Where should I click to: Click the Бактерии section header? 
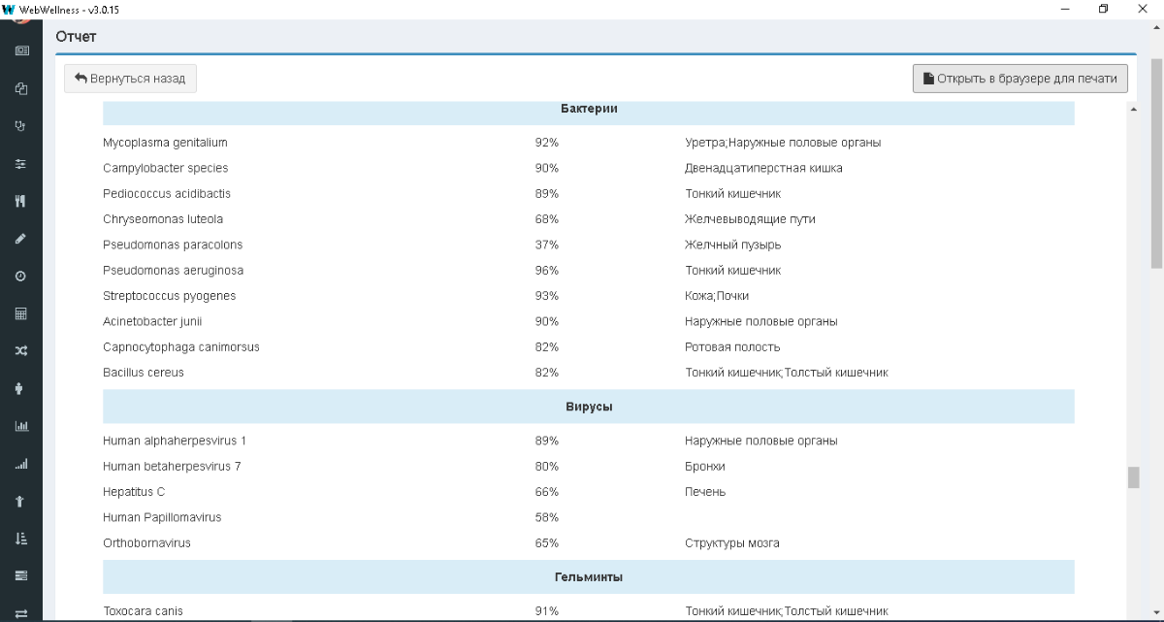(x=589, y=109)
